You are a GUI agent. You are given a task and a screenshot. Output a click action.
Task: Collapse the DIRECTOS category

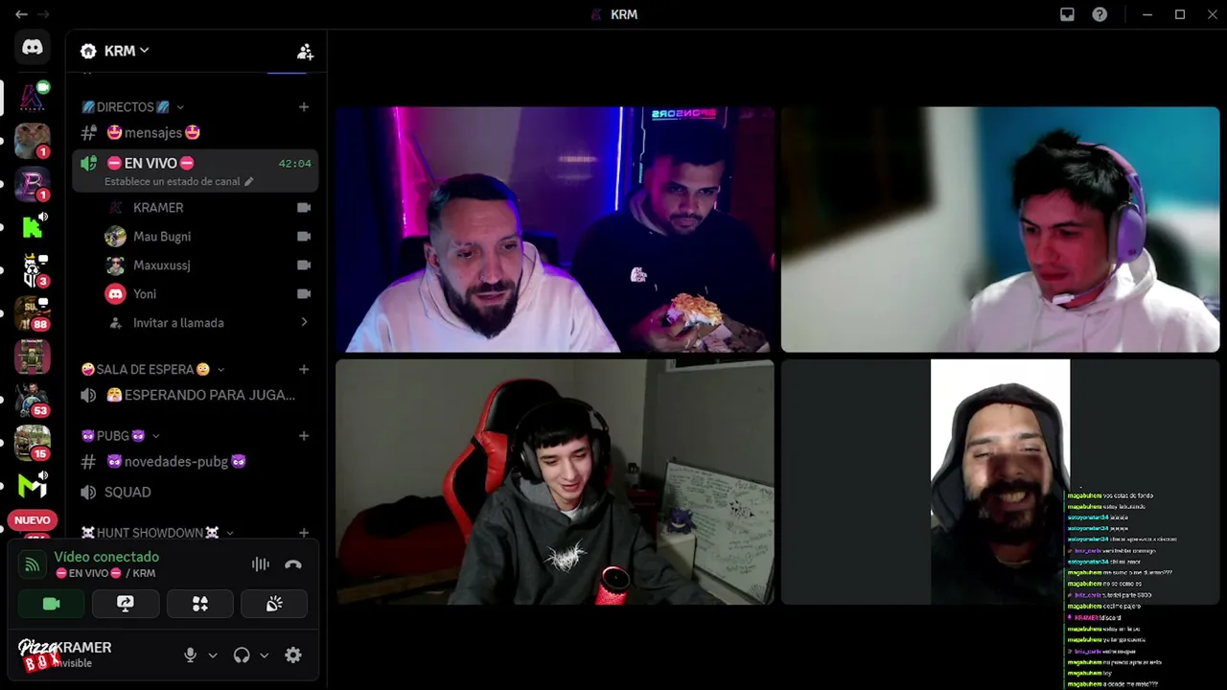point(133,107)
